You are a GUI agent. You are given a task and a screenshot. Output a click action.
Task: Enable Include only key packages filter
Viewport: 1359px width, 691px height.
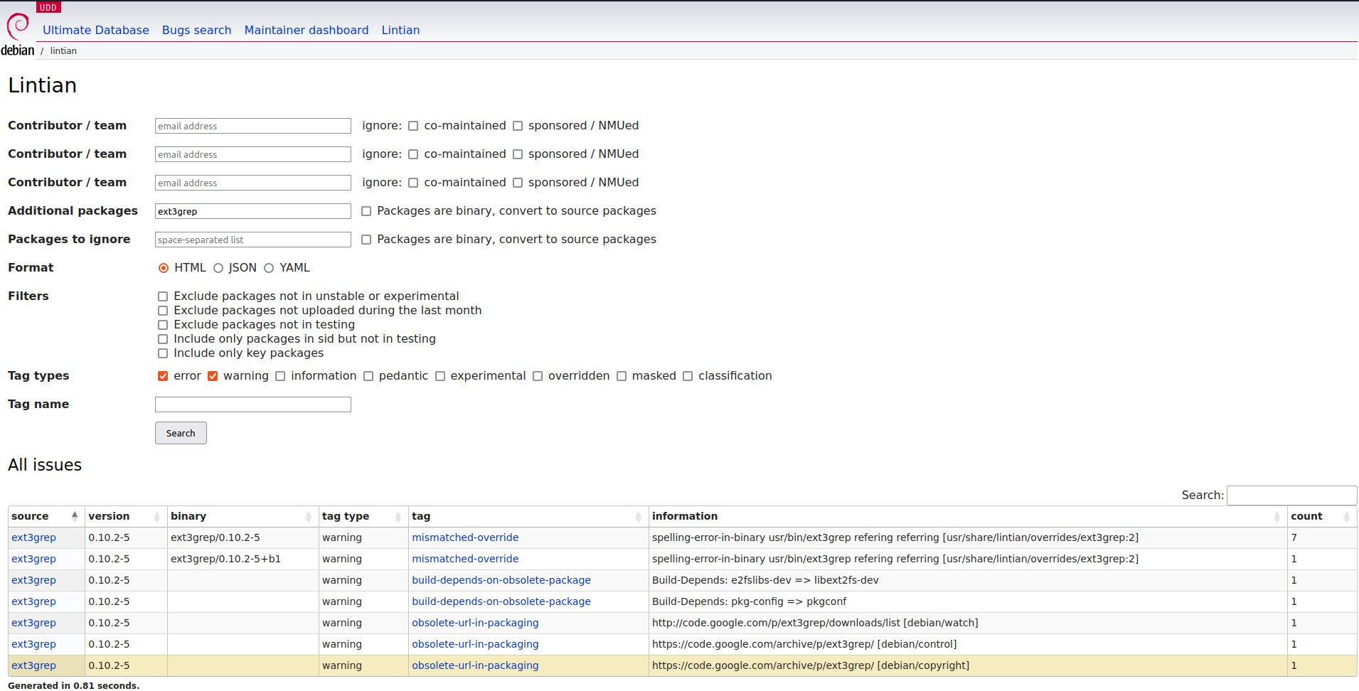163,353
